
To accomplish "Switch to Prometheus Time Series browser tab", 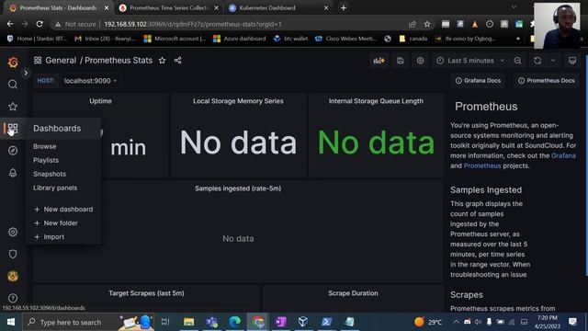I will (x=168, y=8).
